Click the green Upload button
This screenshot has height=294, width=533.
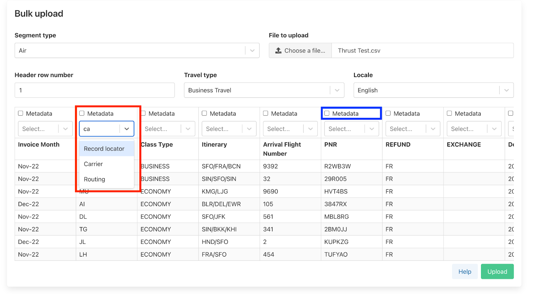pyautogui.click(x=497, y=272)
